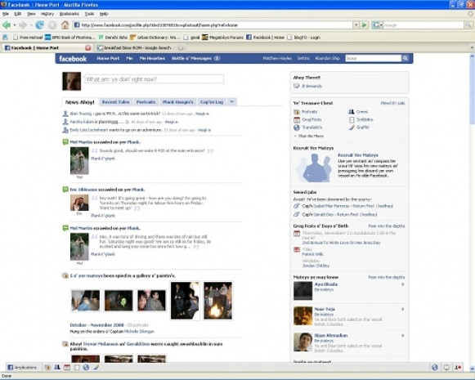Click the browser Home house icon
475x380 pixels.
65,25
